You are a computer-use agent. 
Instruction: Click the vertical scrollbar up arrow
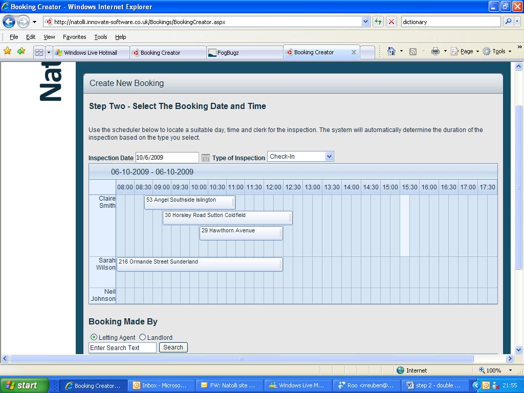(519, 66)
